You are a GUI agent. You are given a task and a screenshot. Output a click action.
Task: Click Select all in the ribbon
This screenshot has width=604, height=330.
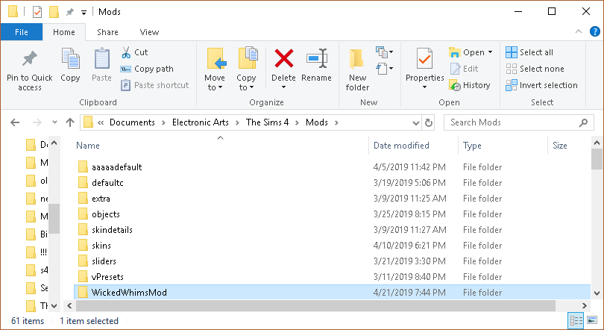529,52
